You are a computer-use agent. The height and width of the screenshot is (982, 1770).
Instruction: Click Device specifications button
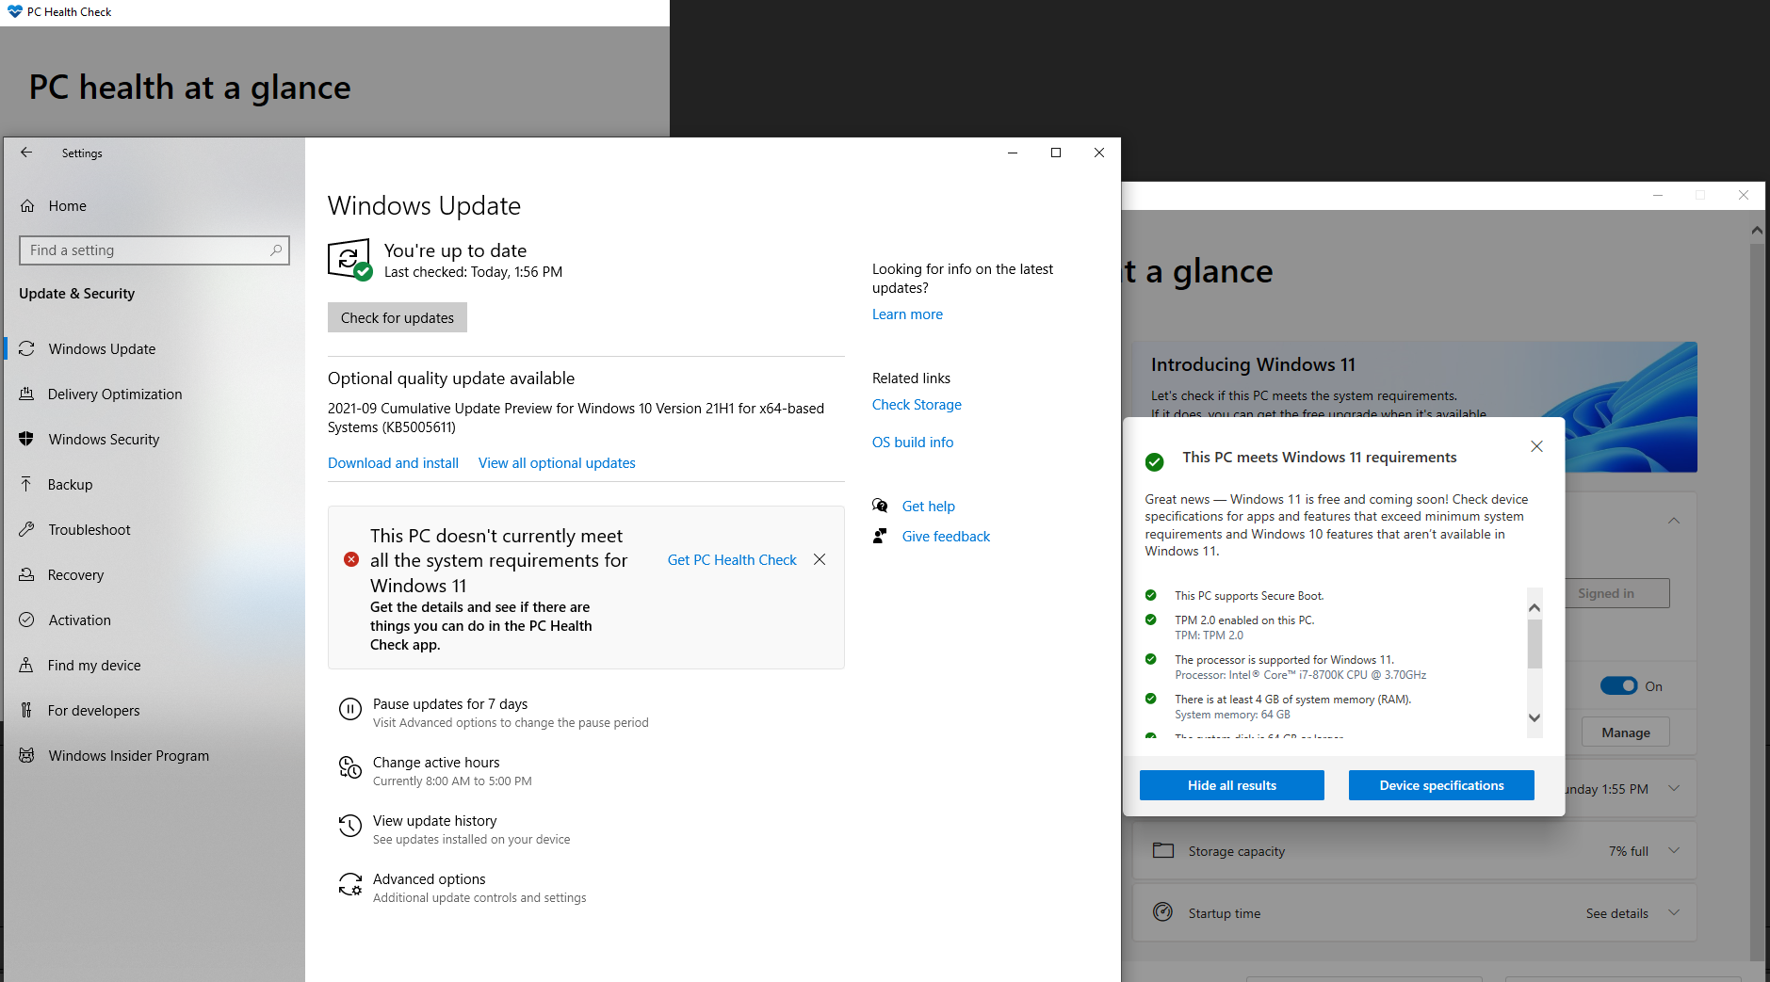pyautogui.click(x=1441, y=785)
